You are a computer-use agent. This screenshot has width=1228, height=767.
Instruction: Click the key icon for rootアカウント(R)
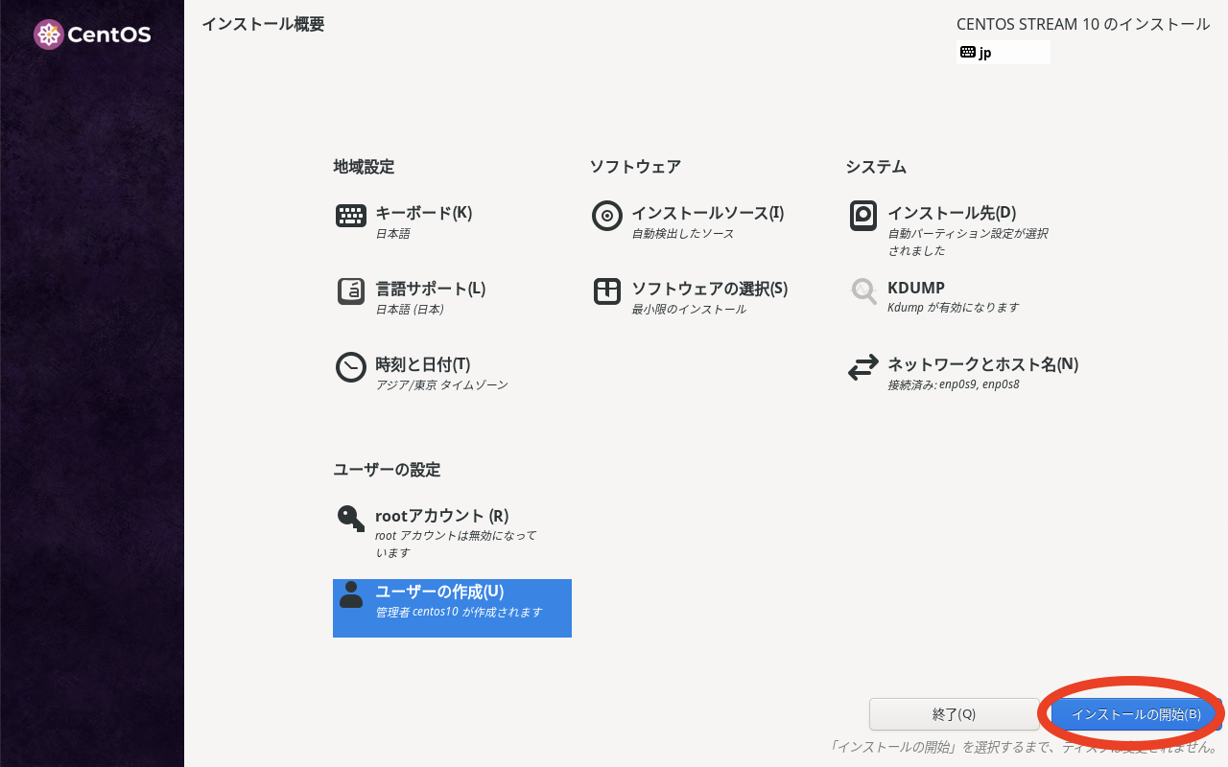[351, 519]
